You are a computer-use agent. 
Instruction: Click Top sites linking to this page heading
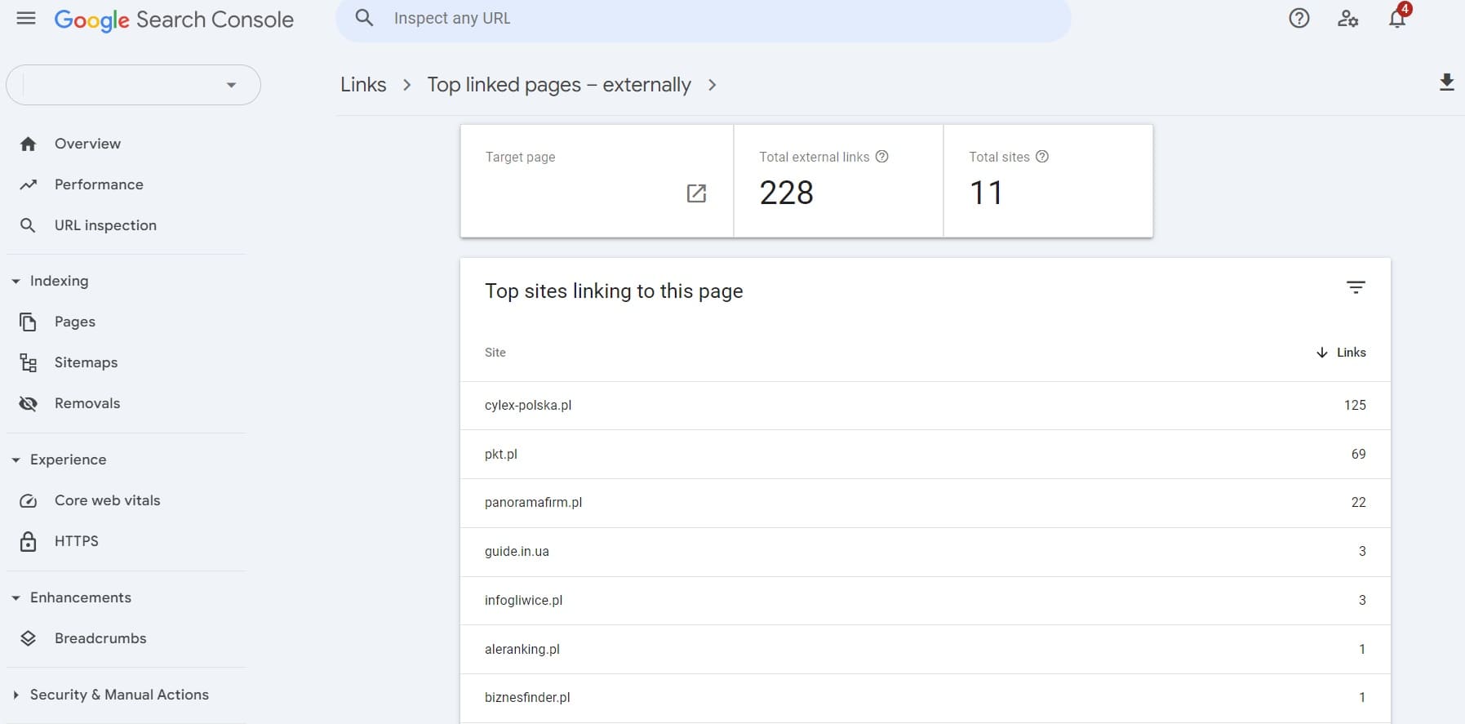[614, 291]
